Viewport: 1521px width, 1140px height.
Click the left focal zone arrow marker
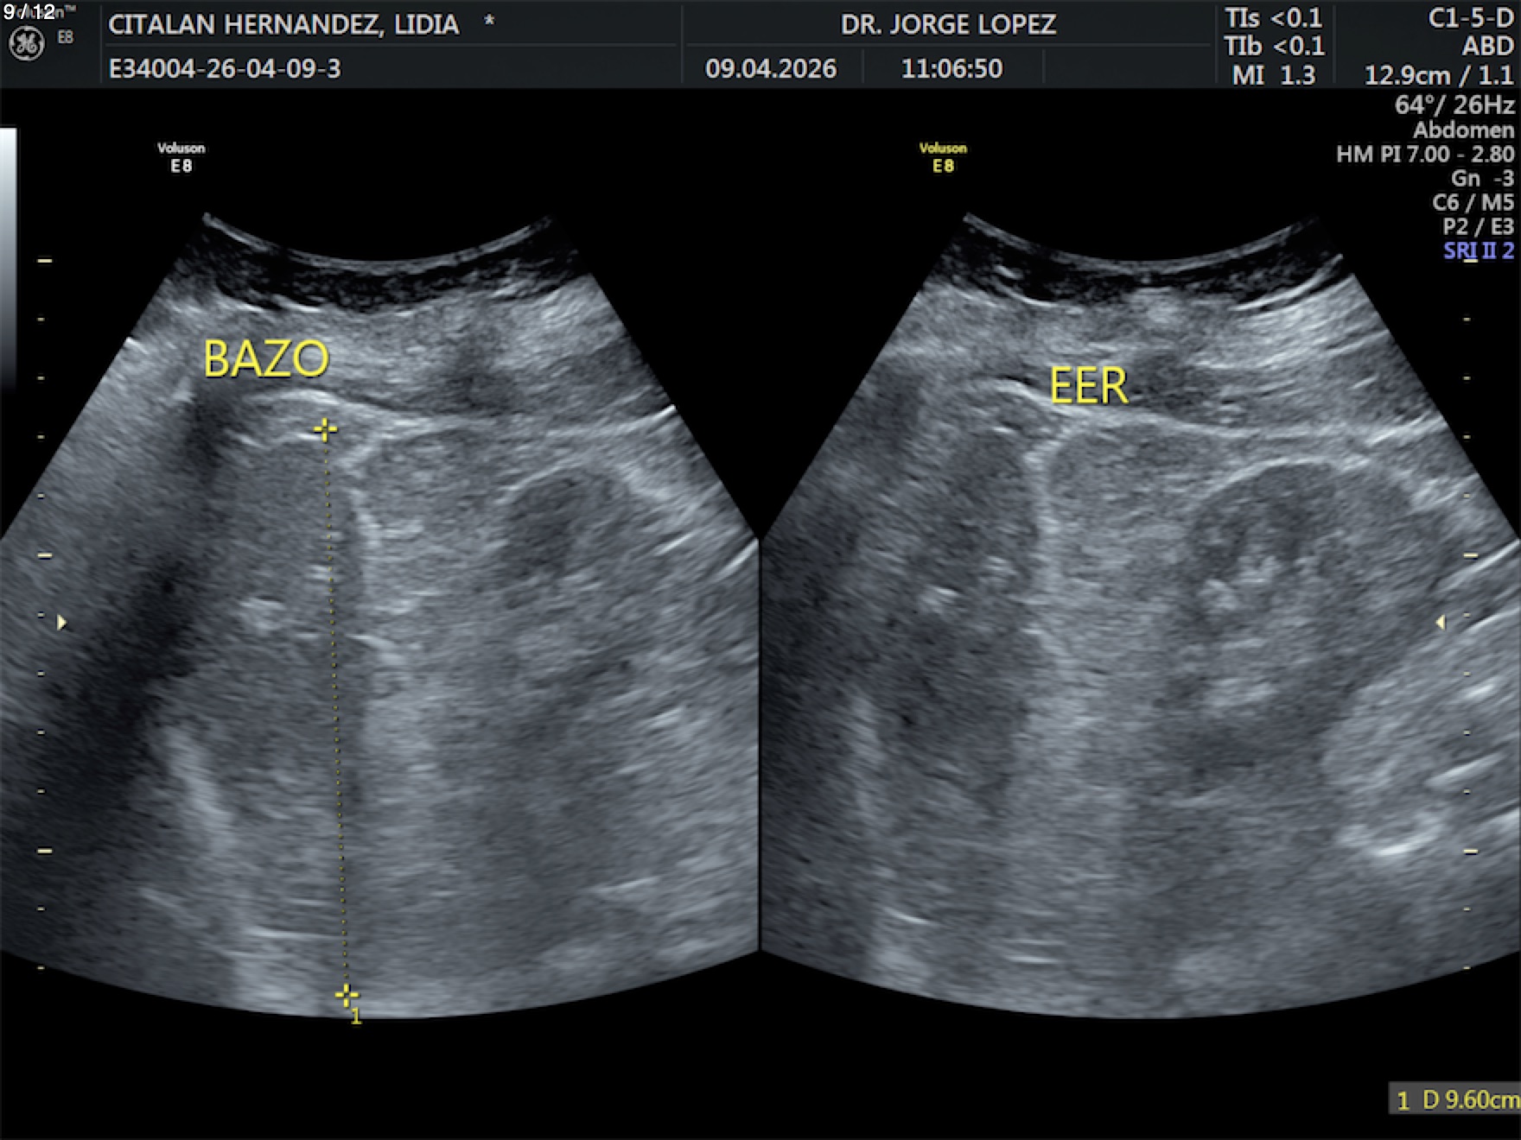tap(61, 622)
